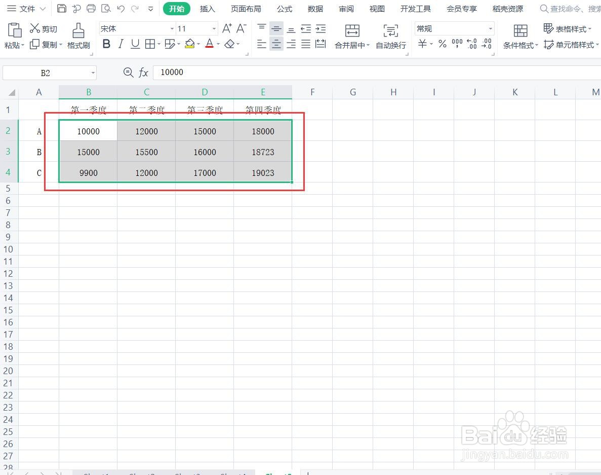Open the Table Style (表格样式) dropdown
The width and height of the screenshot is (601, 475).
[568, 29]
